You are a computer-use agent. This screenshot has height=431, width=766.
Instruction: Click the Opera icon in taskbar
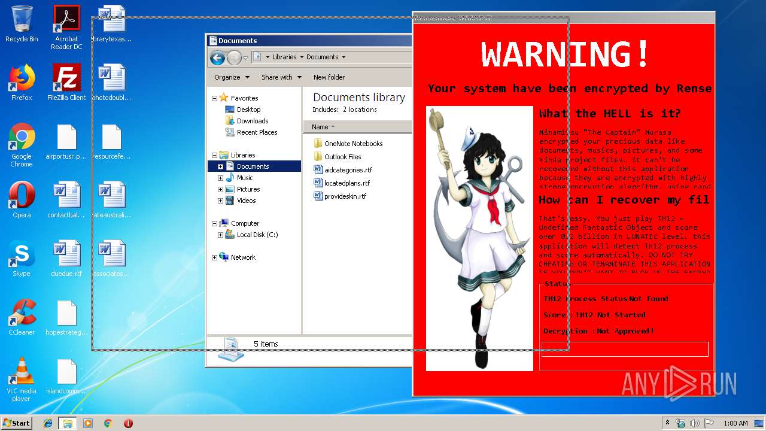[x=128, y=423]
